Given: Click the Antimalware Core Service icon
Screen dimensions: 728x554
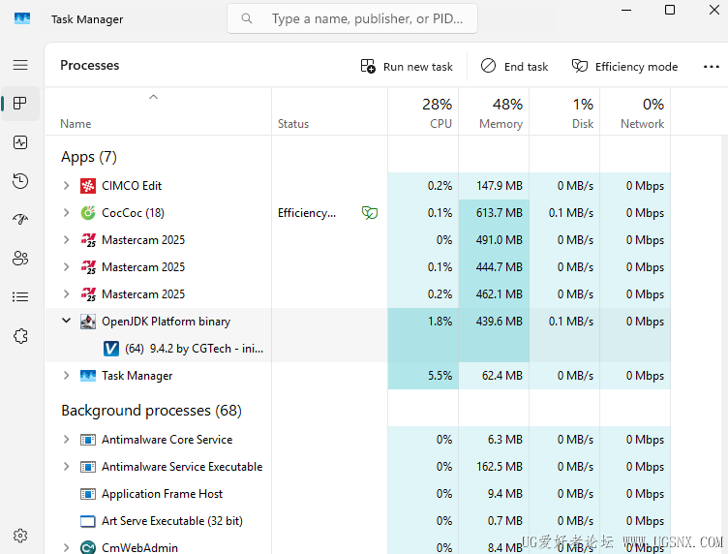Looking at the screenshot, I should tap(88, 440).
